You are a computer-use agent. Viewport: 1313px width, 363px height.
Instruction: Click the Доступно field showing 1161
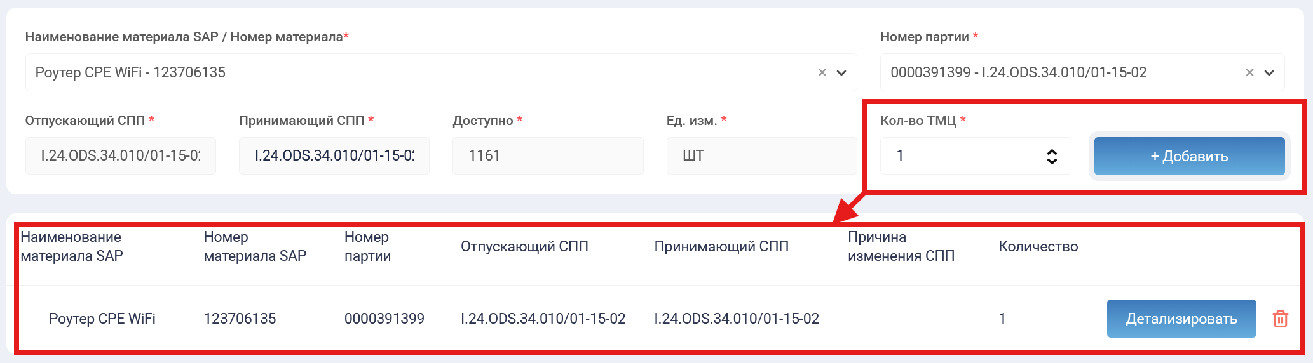548,156
